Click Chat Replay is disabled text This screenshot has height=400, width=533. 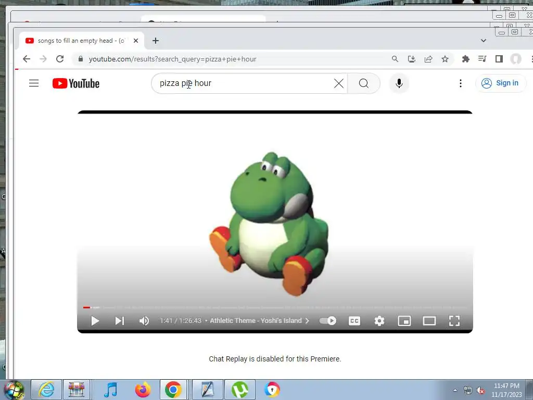point(275,359)
